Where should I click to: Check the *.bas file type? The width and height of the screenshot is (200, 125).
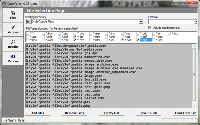(x=27, y=40)
